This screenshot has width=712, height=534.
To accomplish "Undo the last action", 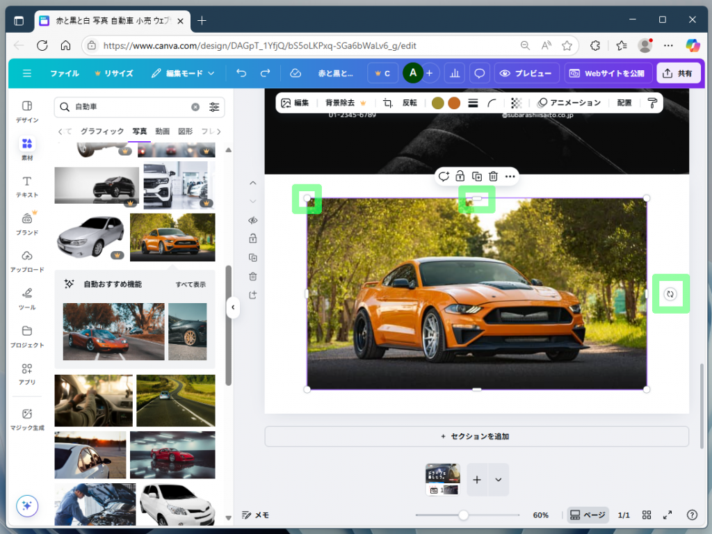I will pos(241,72).
